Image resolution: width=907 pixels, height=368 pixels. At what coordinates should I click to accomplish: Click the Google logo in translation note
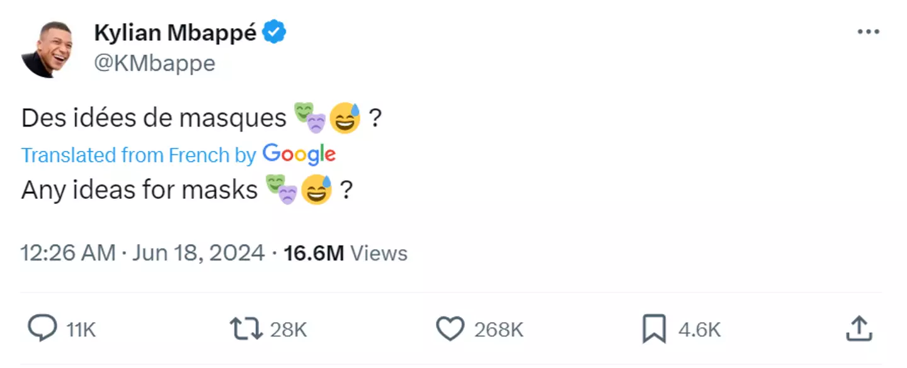tap(299, 154)
